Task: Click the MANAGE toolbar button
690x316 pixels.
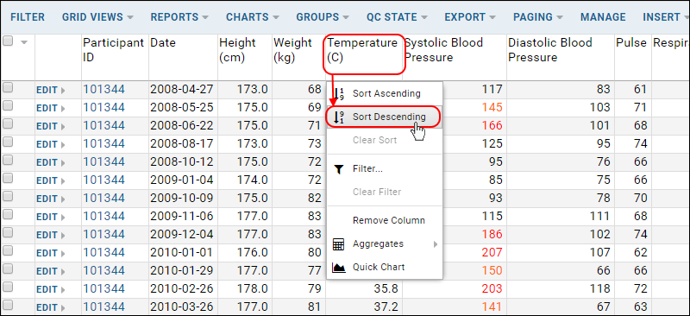Action: click(x=603, y=17)
